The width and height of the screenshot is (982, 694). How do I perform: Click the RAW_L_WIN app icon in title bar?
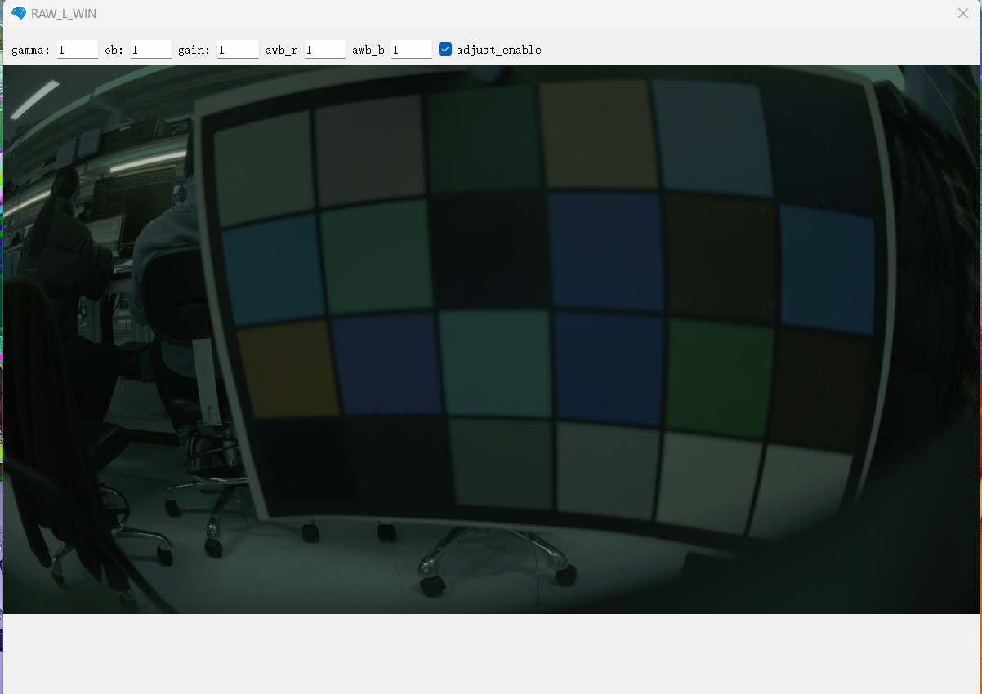pyautogui.click(x=19, y=14)
